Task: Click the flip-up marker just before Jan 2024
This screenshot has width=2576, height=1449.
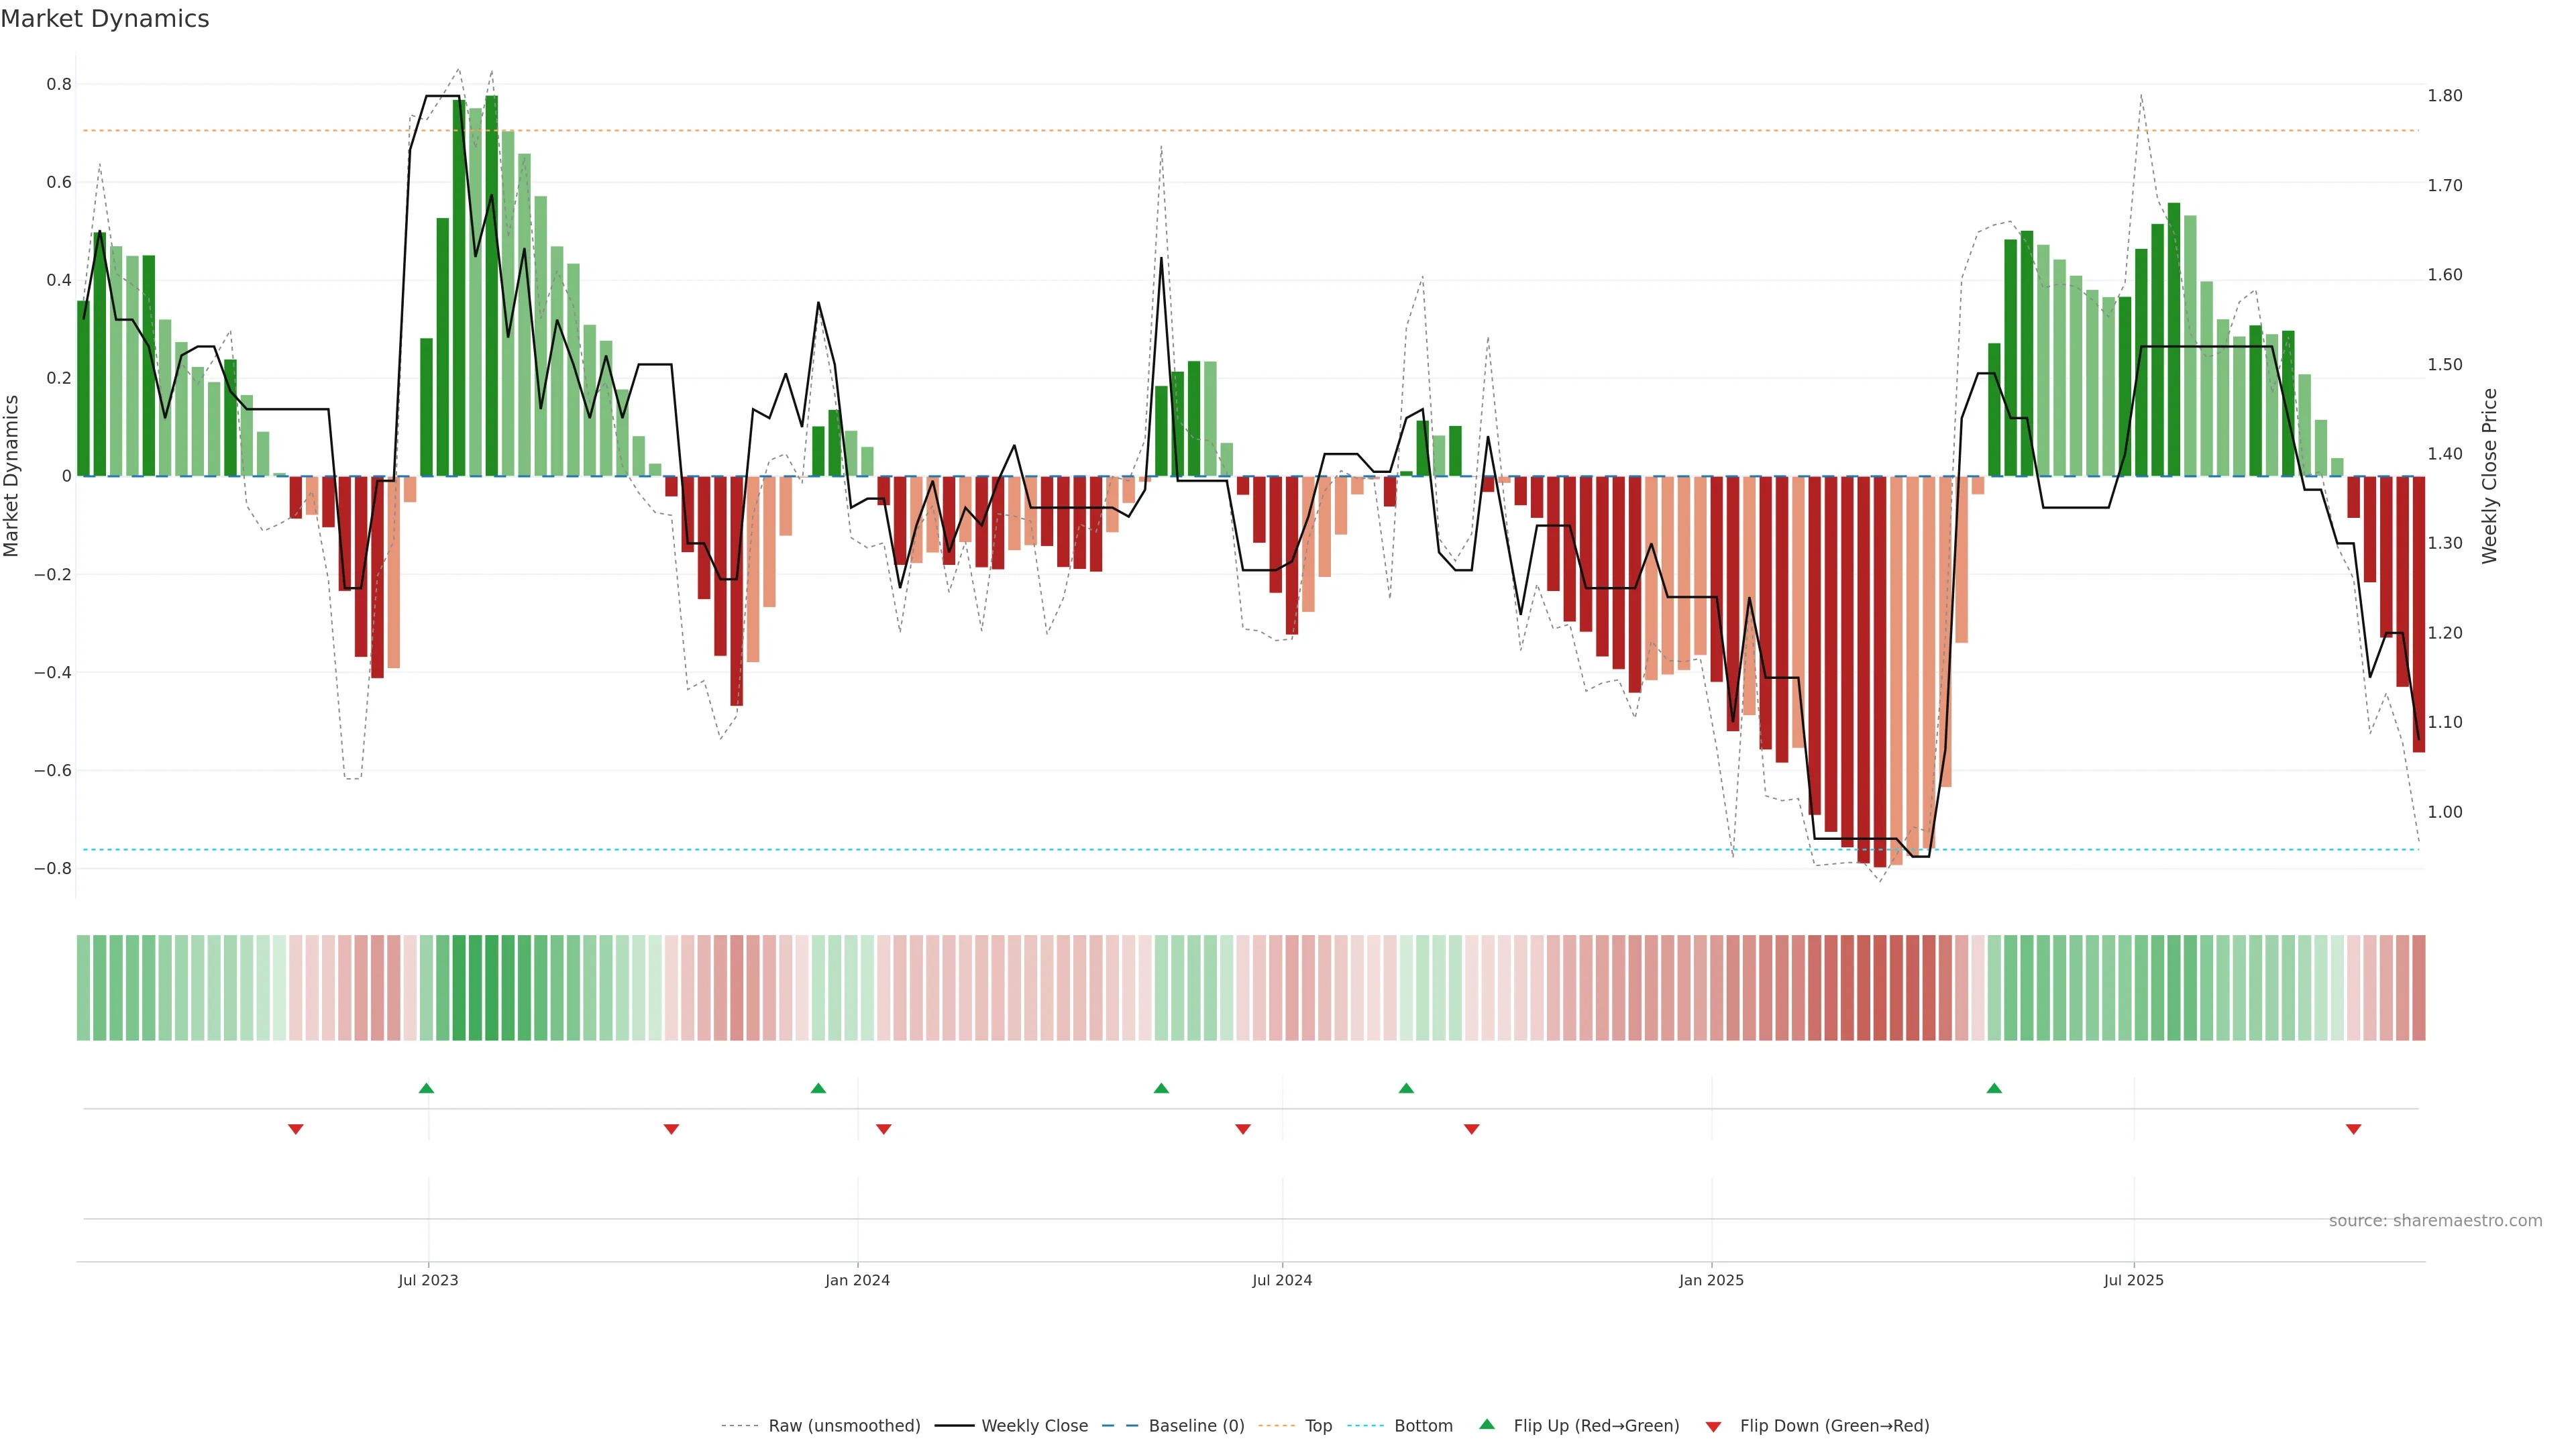Action: click(x=818, y=1088)
